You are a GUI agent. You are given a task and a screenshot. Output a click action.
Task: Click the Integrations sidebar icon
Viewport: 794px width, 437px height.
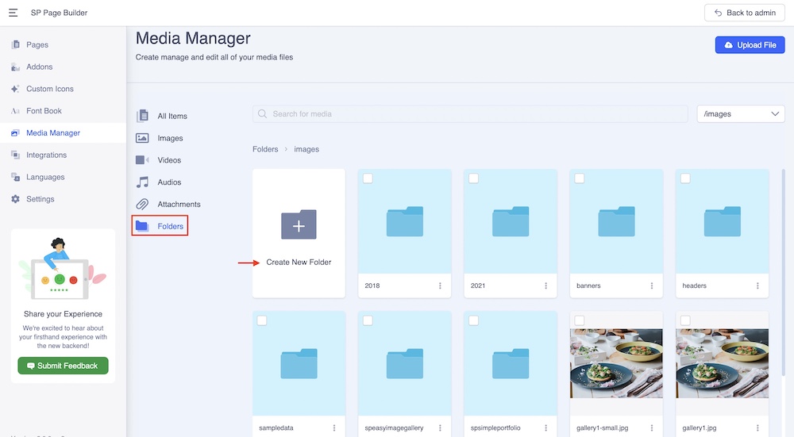[x=16, y=155]
